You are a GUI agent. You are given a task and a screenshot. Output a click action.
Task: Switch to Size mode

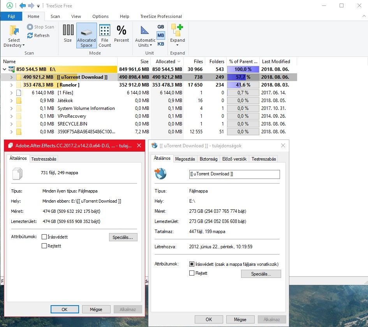pos(68,34)
